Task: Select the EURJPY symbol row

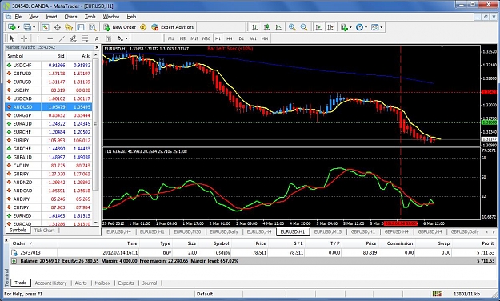Action: 49,140
